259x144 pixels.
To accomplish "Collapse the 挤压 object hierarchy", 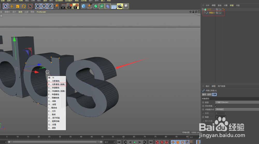I will pyautogui.click(x=203, y=9).
